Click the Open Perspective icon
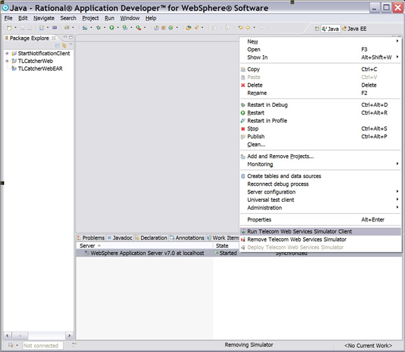Viewport: 405px width, 352px height. tap(317, 29)
